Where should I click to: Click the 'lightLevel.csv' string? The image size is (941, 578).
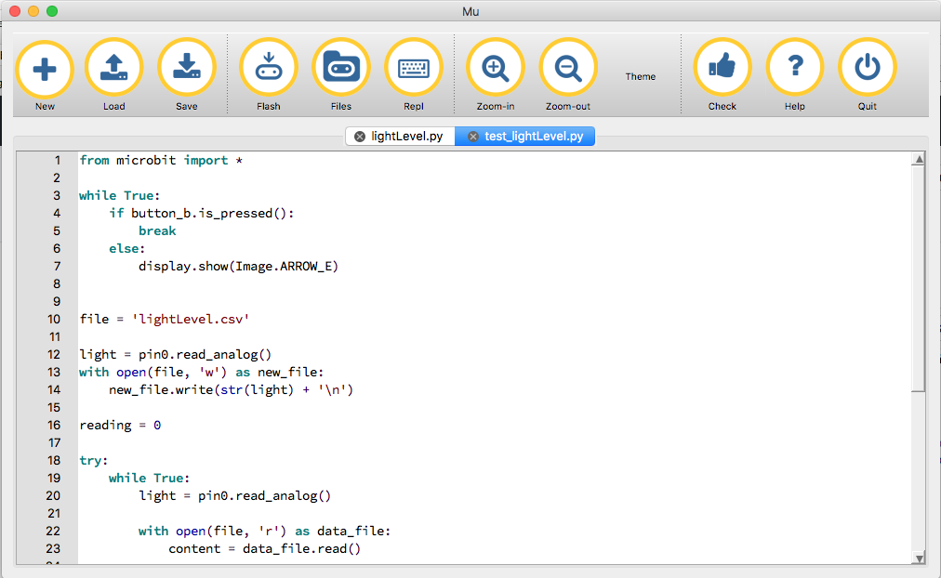tap(191, 319)
